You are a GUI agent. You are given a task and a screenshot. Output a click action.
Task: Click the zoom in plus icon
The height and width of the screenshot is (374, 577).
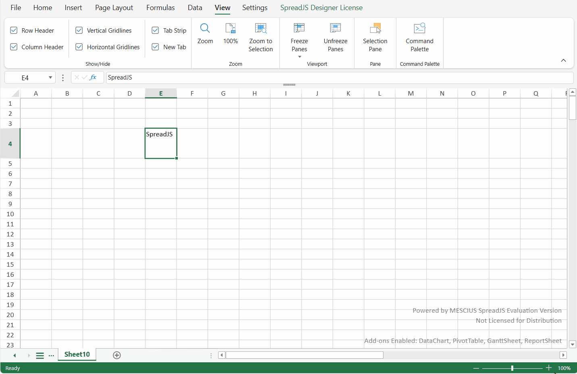tap(549, 368)
